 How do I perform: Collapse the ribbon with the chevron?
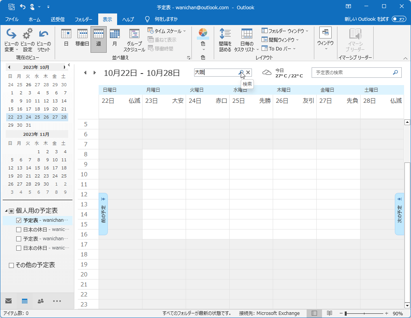[x=405, y=58]
